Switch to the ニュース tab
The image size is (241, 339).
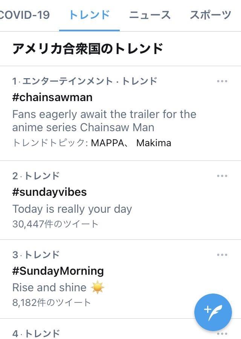point(149,15)
